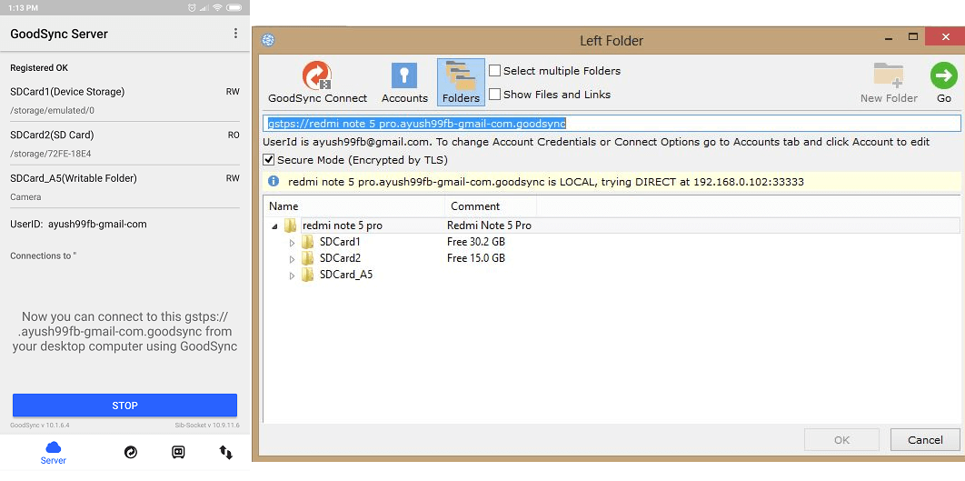The image size is (965, 481).
Task: Open the Accounts tab
Action: pos(404,83)
